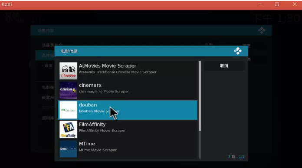Click the 取消 cancel button

224,66
